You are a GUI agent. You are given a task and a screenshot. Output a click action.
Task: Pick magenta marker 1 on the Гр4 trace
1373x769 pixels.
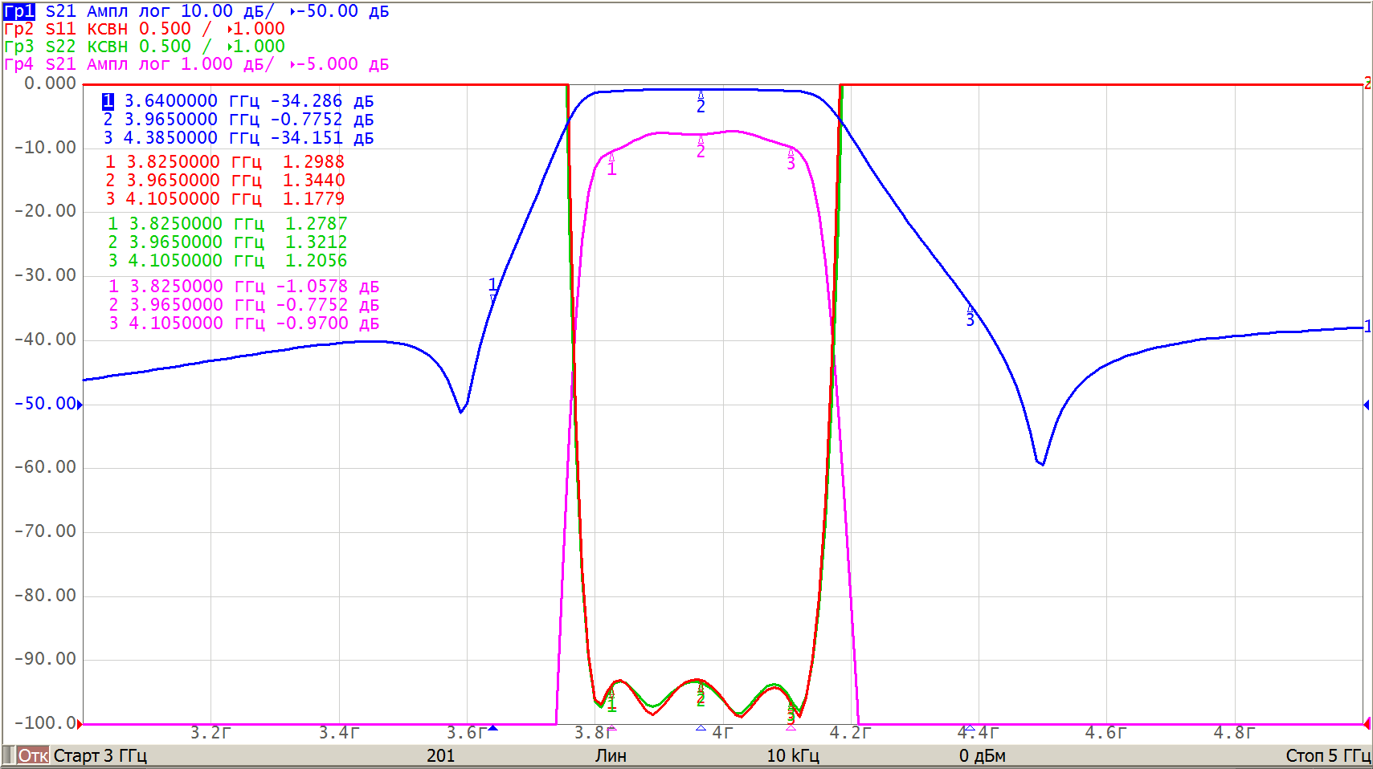pyautogui.click(x=611, y=165)
